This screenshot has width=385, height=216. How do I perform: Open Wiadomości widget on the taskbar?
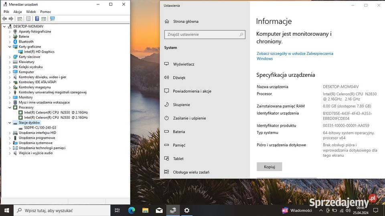coord(297,210)
